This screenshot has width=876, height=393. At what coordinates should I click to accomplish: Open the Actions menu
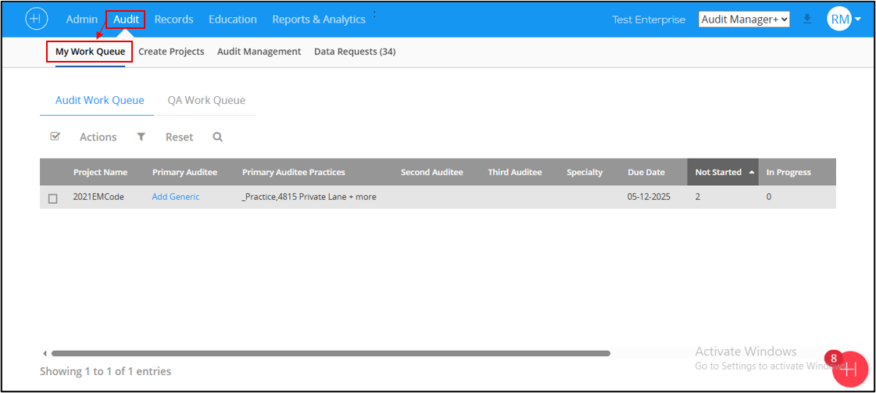[x=98, y=137]
